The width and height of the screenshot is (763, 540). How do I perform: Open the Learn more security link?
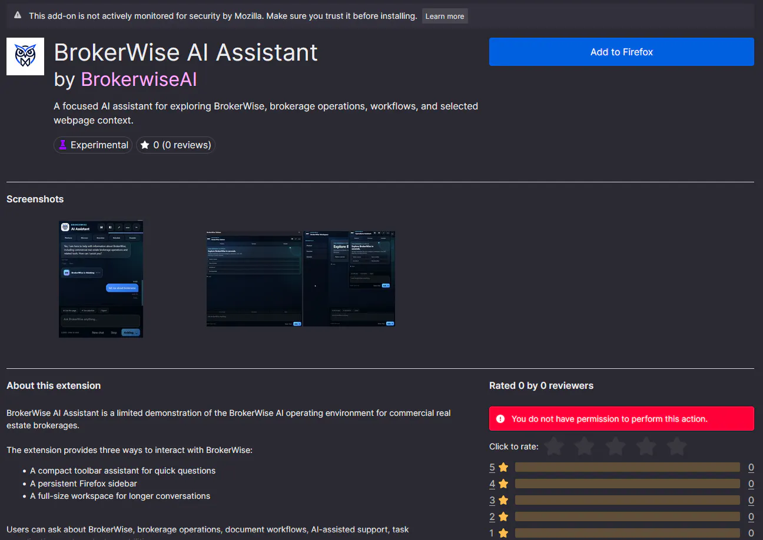pos(444,16)
